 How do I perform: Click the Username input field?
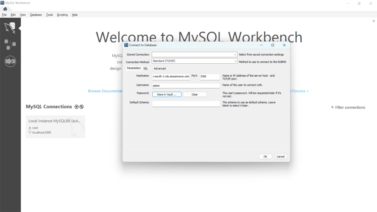pos(186,85)
